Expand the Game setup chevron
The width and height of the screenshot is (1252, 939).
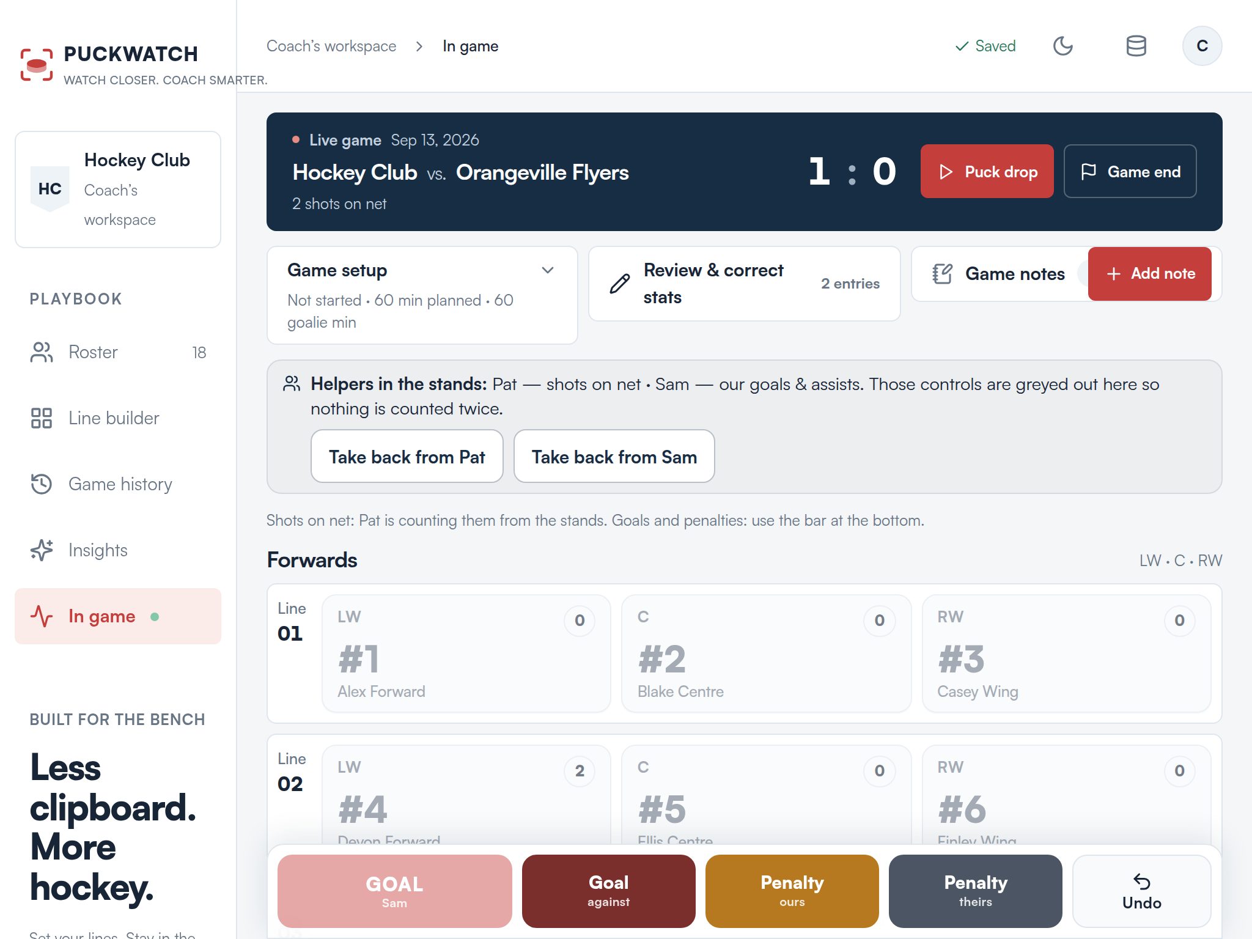coord(548,270)
